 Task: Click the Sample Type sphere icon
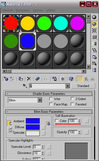click(x=94, y=17)
